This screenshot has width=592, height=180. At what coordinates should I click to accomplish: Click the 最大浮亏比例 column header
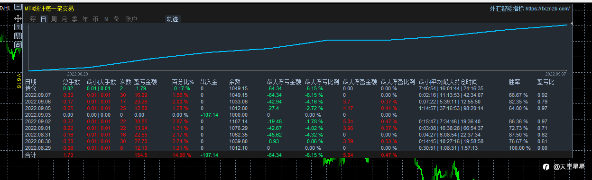coord(322,82)
